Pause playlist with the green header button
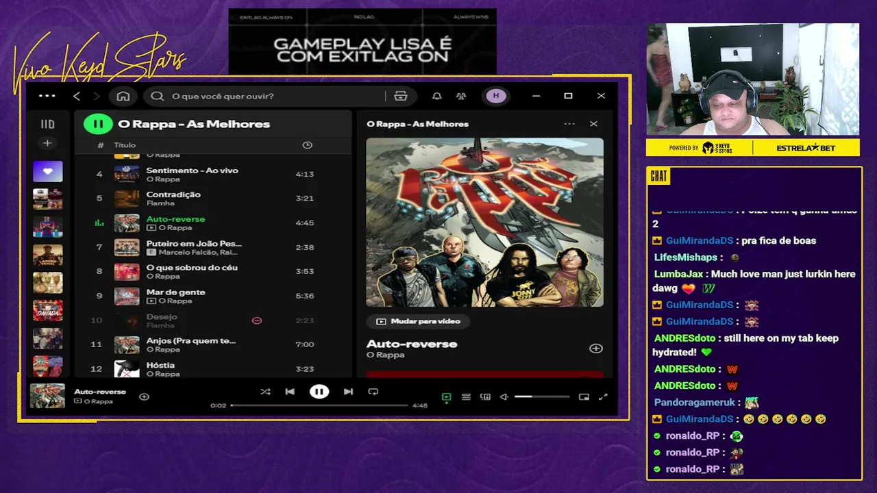877x493 pixels. [x=98, y=124]
